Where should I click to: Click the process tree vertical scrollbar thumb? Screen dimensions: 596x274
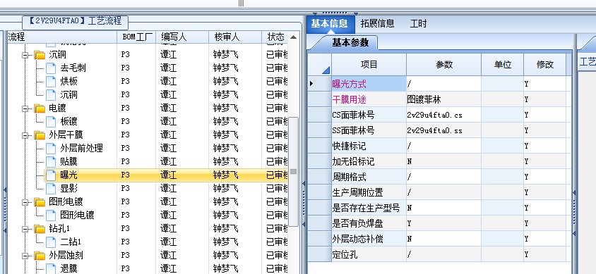(294, 172)
